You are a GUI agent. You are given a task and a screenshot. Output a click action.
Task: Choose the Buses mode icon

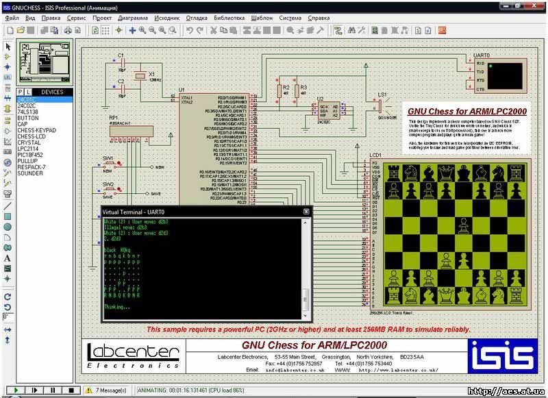(x=8, y=98)
